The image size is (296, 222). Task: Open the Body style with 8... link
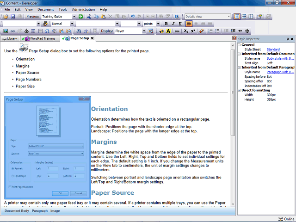pos(280,59)
